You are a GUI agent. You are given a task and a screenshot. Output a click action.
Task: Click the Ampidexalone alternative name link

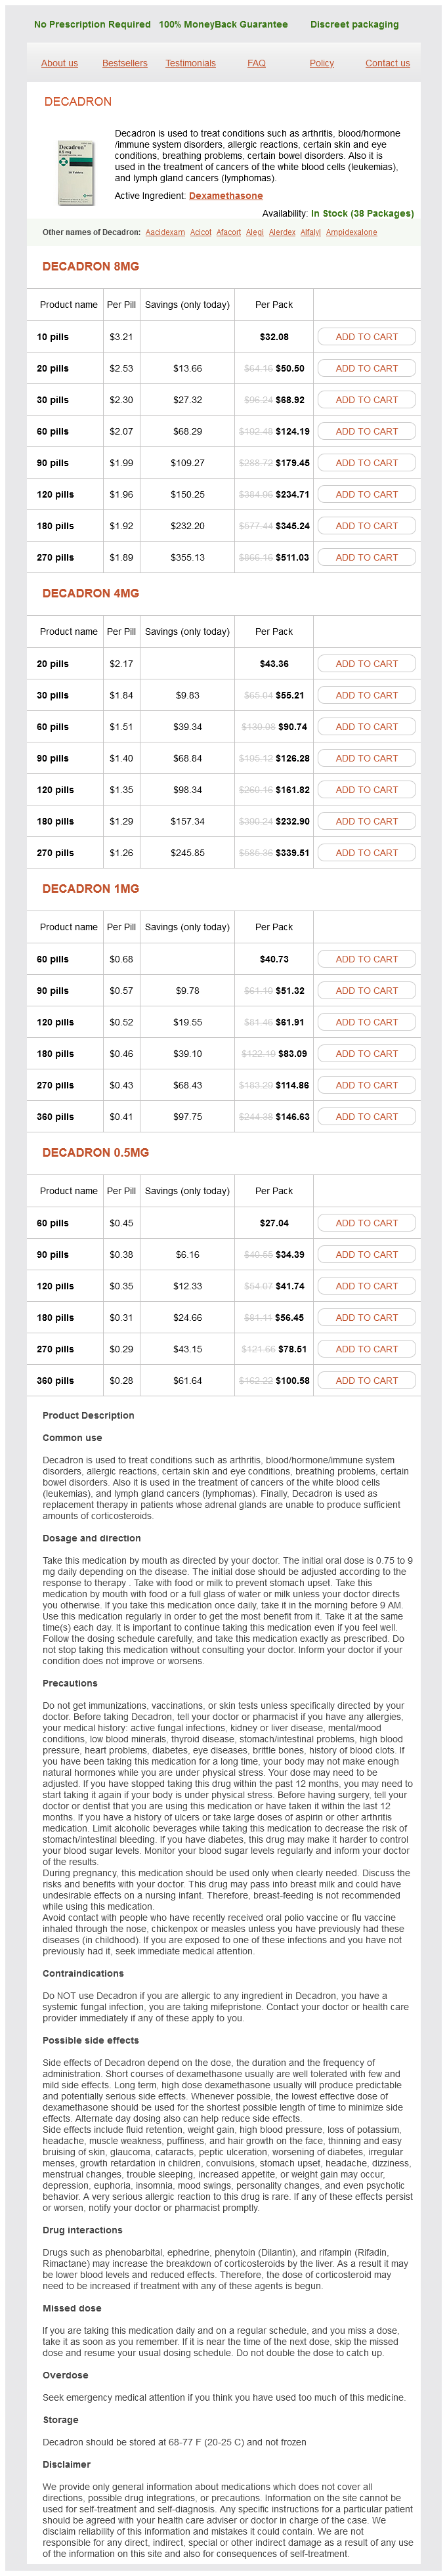351,232
